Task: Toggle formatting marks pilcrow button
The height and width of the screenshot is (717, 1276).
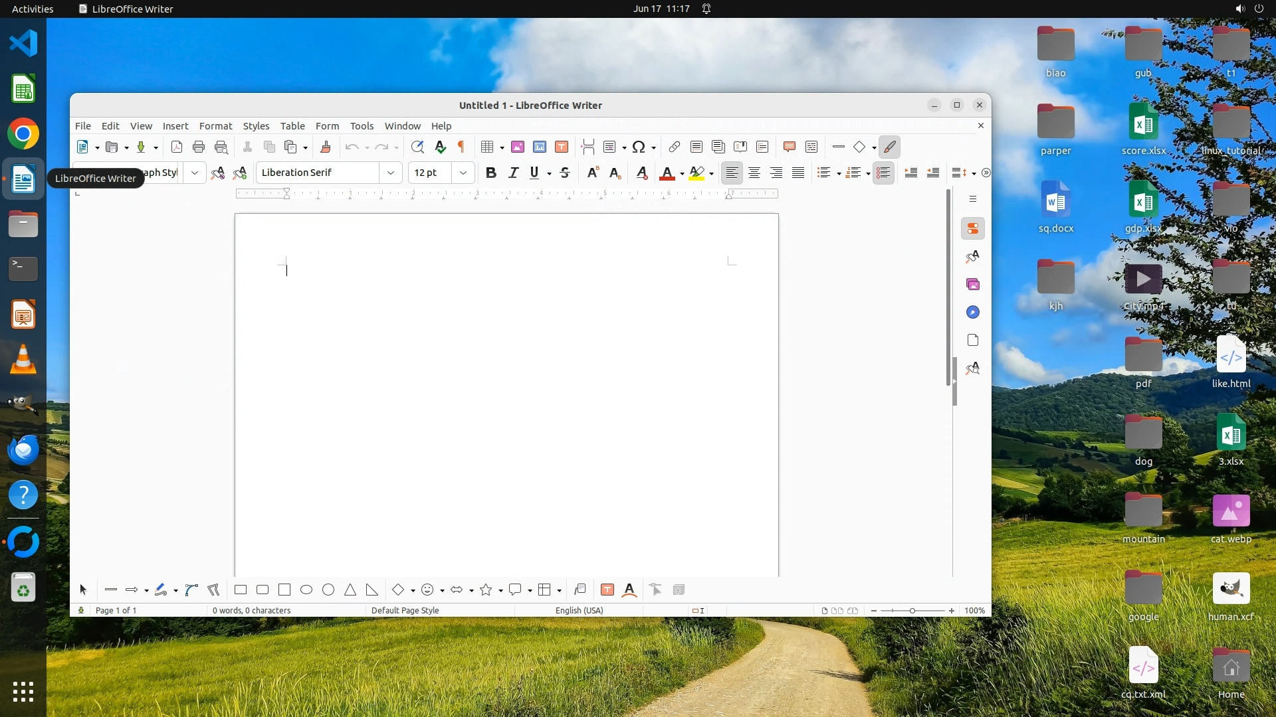Action: click(461, 147)
